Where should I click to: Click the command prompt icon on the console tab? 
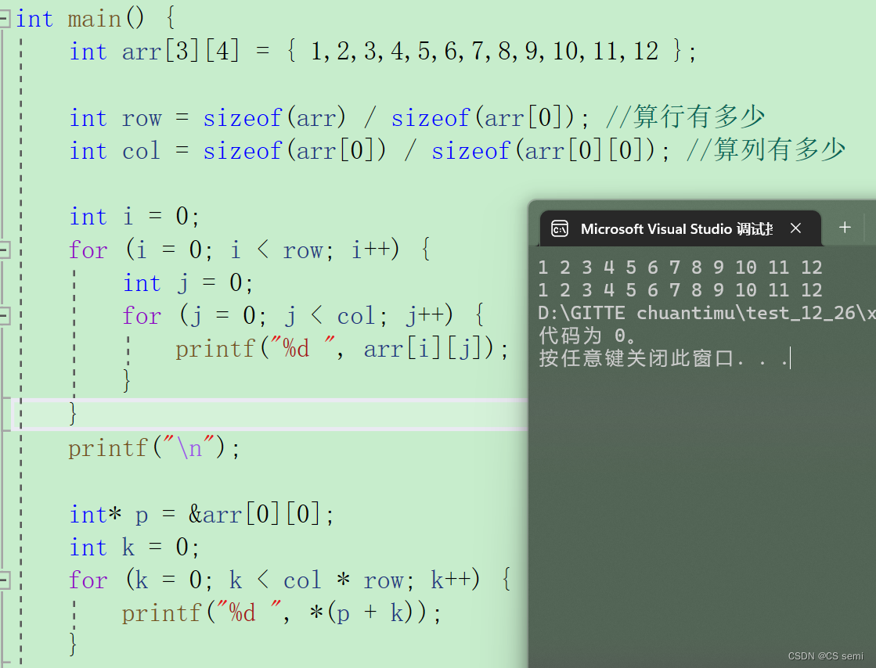pos(559,228)
